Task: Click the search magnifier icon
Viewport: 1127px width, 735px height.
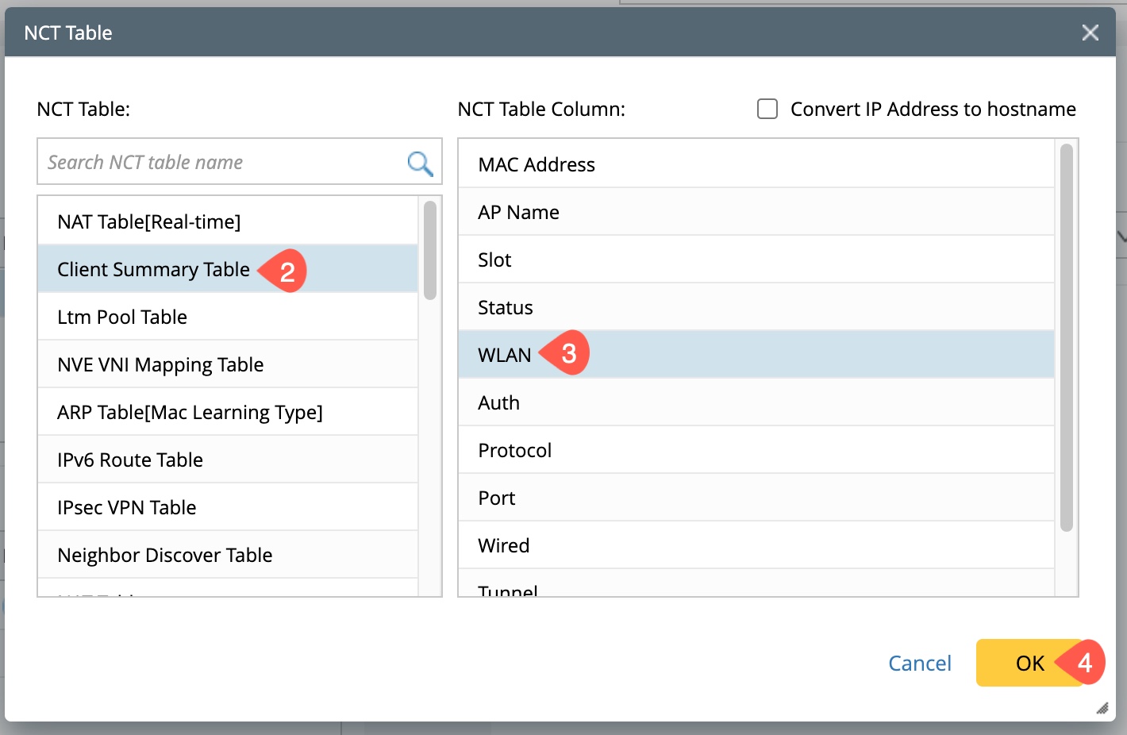Action: (420, 164)
